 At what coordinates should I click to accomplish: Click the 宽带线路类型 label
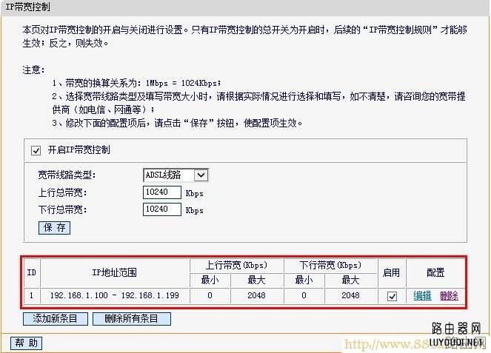67,175
